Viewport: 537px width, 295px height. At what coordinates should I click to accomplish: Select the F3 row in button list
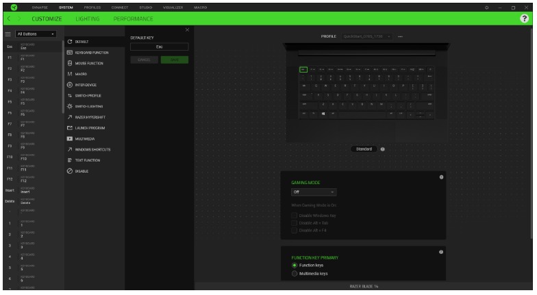point(33,79)
